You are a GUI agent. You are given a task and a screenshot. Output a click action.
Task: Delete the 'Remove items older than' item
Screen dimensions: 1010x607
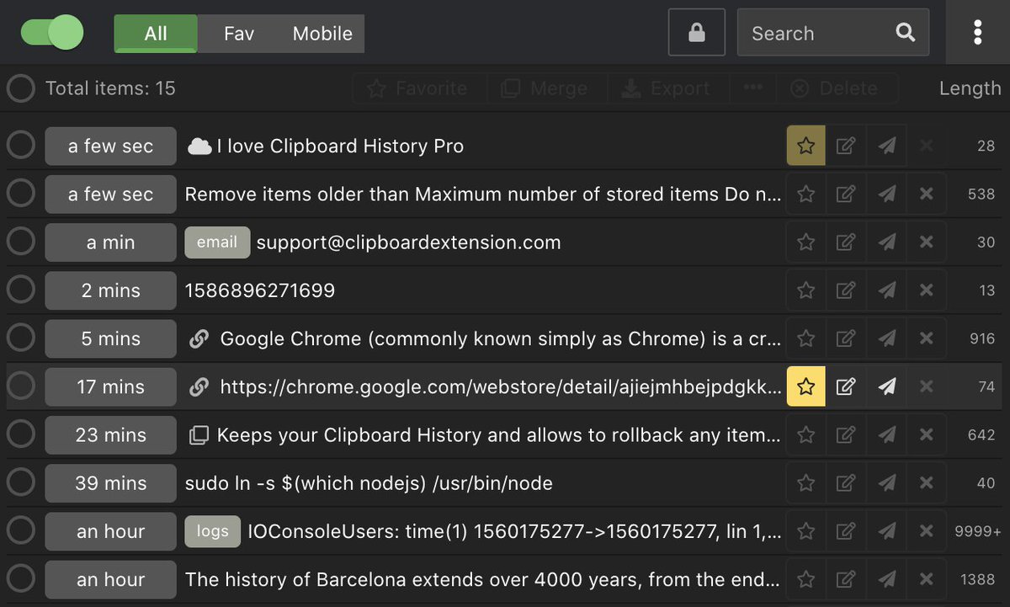pos(927,194)
